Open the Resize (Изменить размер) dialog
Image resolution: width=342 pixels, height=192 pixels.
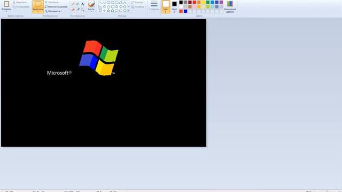(56, 7)
